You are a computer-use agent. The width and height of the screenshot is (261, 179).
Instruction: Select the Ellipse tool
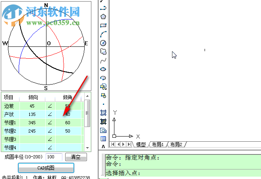pos(103,69)
